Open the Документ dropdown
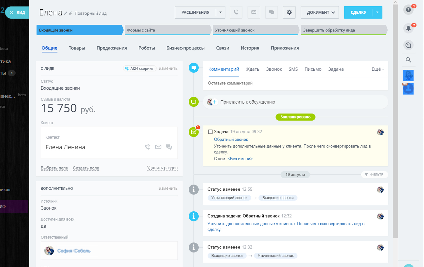424x267 pixels. click(x=320, y=12)
